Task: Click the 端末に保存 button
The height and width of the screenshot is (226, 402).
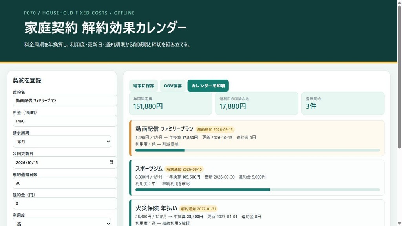Action: pos(144,86)
